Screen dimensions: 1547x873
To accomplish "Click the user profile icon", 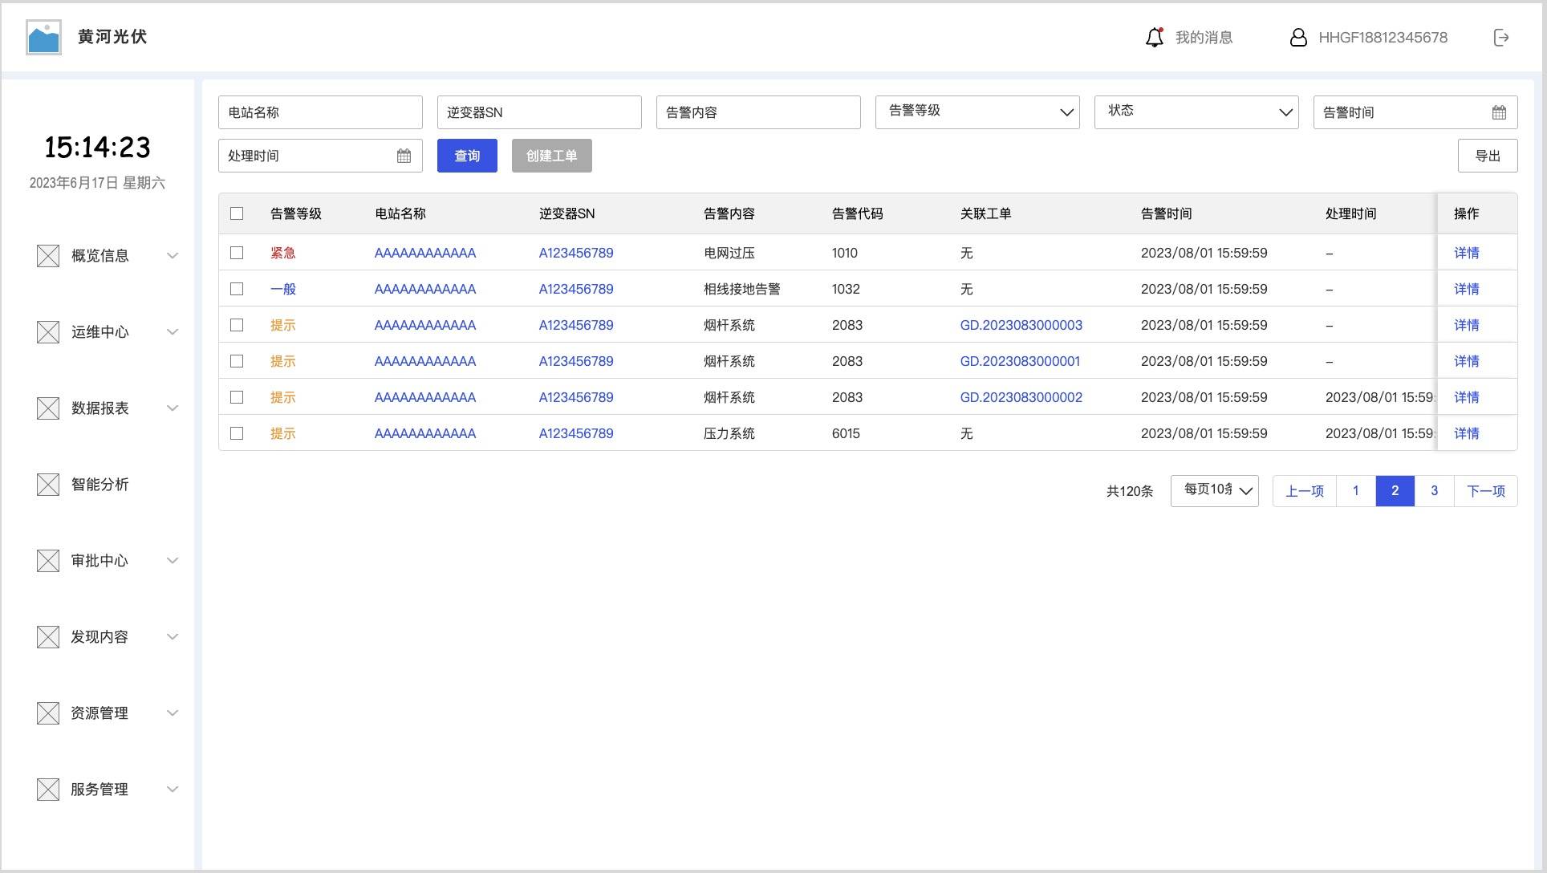I will (1297, 38).
